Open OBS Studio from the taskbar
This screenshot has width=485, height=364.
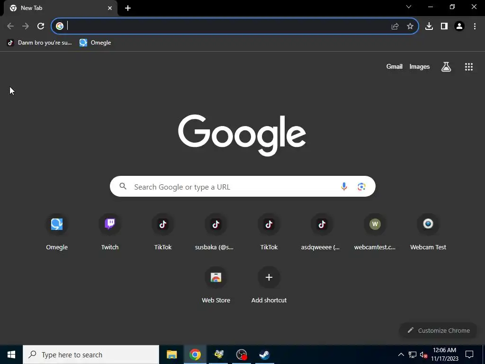coord(242,355)
